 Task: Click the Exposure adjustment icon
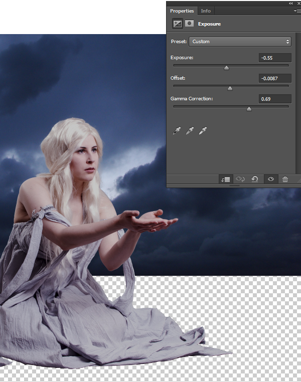point(177,24)
